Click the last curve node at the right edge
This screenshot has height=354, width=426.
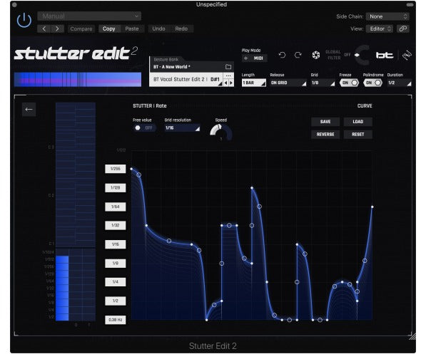(372, 207)
